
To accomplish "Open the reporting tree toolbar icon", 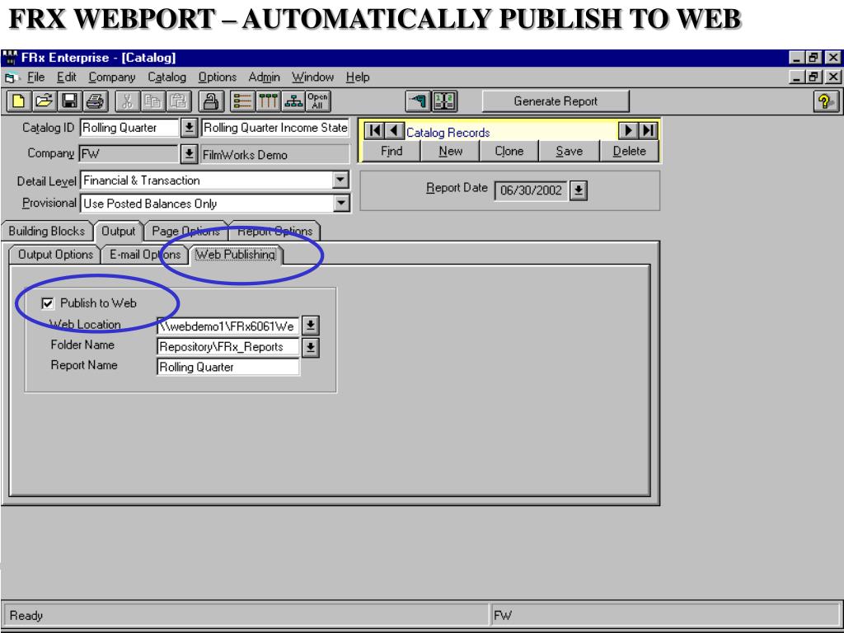I will click(x=293, y=101).
